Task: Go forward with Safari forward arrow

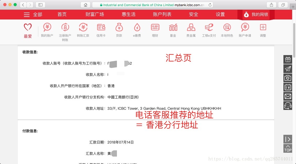Action: coord(30,5)
